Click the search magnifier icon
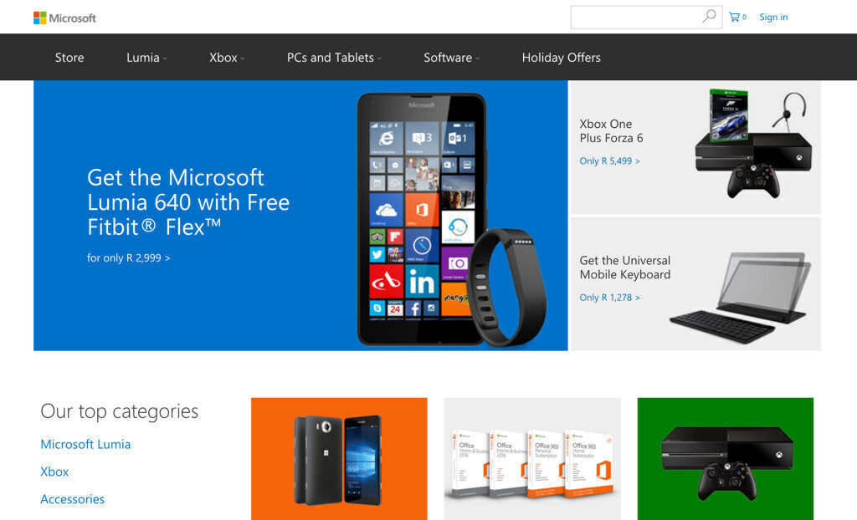The height and width of the screenshot is (520, 857). (x=709, y=17)
